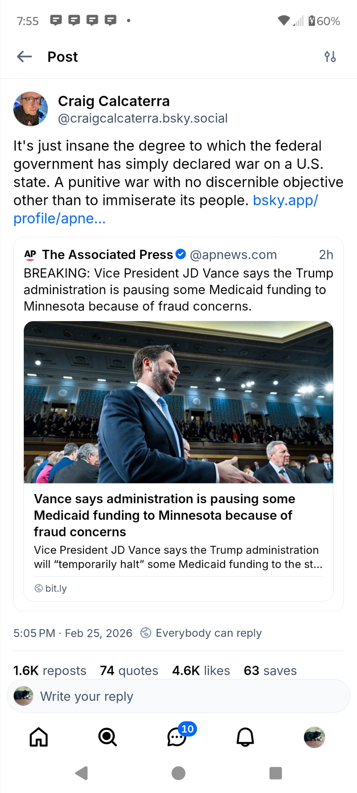
Task: Tap the AP logo in quoted post
Action: click(30, 255)
